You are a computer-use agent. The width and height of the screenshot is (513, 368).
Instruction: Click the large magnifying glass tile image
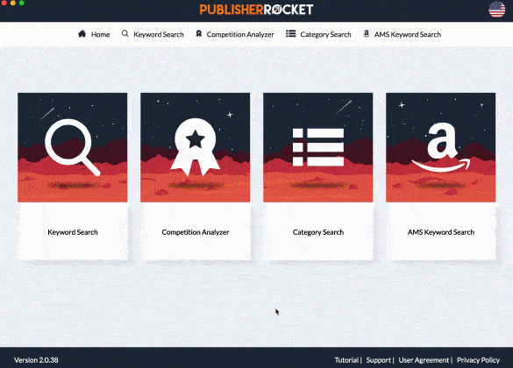73,147
